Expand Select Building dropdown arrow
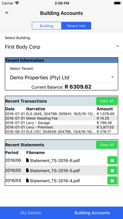The image size is (123, 219). [117, 46]
